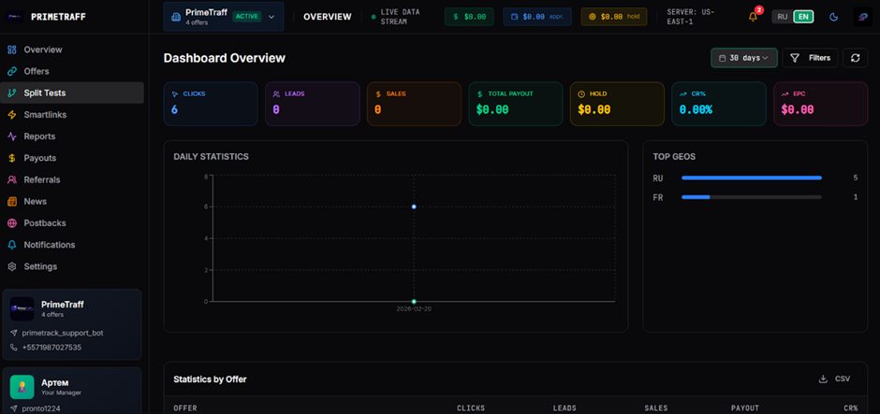Open the PrimeTraff ACTIVE account selector

[x=223, y=17]
